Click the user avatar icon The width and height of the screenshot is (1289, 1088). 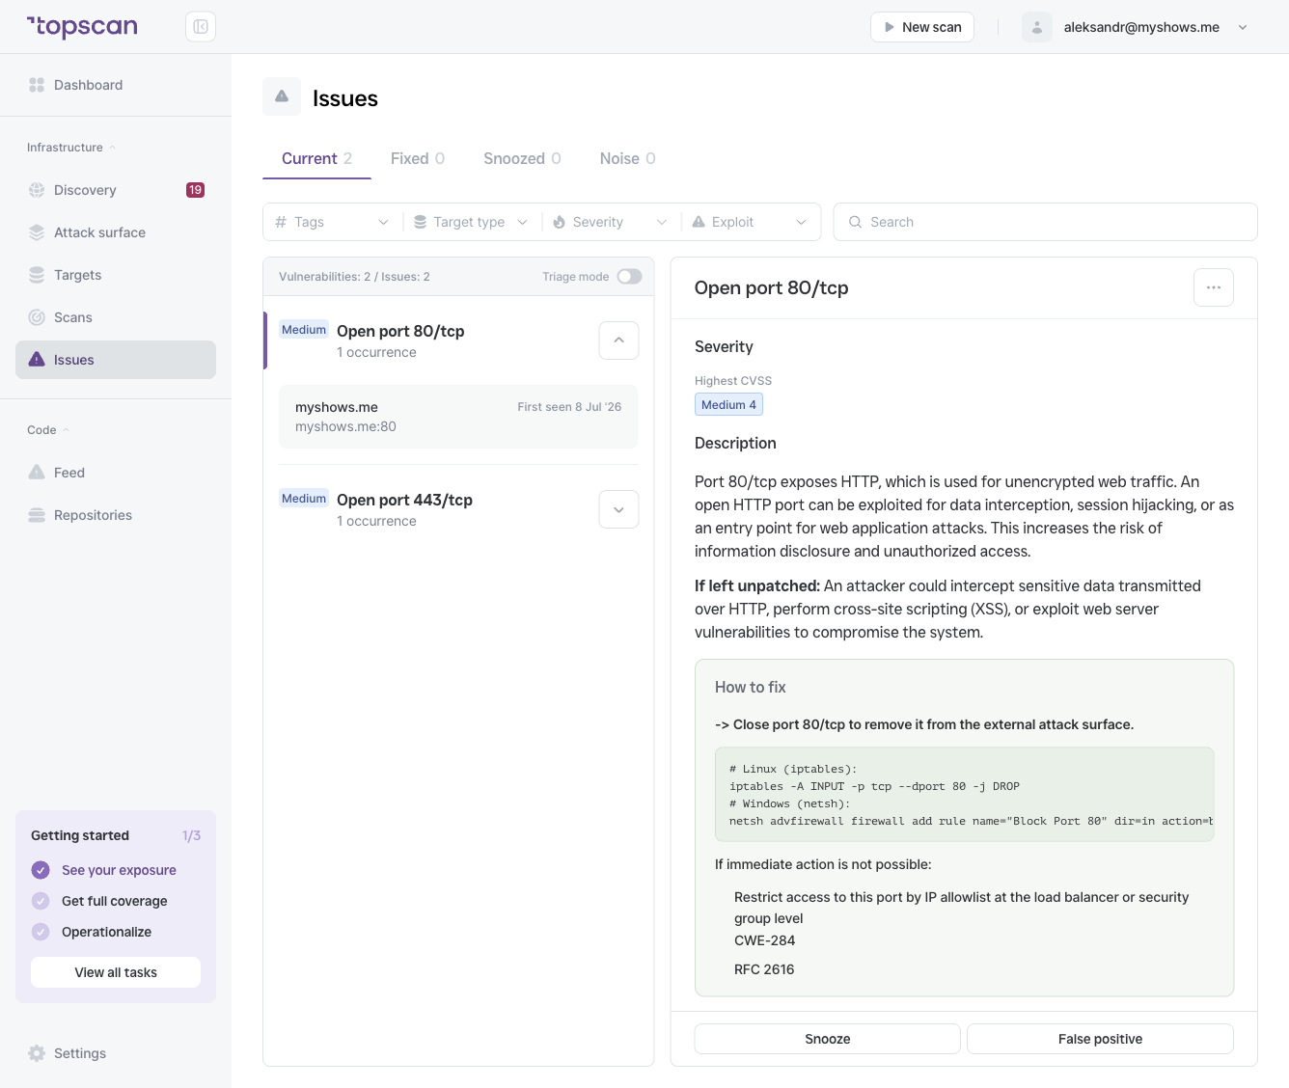tap(1037, 27)
